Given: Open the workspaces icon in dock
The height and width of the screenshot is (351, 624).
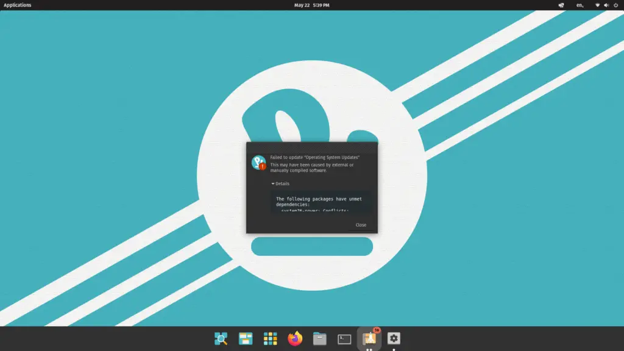Looking at the screenshot, I should 246,339.
